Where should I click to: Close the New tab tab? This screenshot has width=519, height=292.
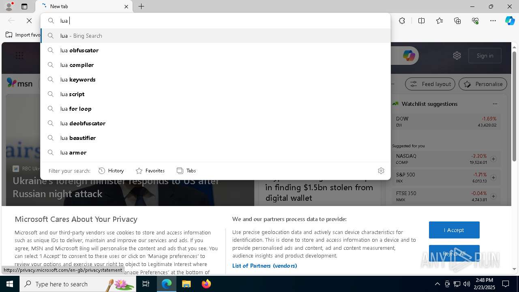tap(126, 6)
